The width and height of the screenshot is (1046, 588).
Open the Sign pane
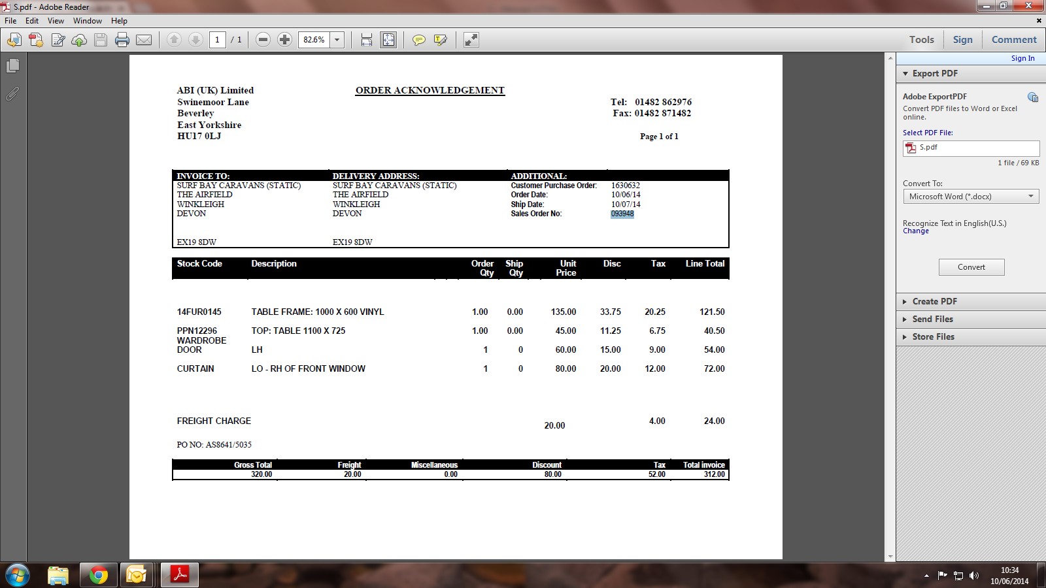[962, 40]
